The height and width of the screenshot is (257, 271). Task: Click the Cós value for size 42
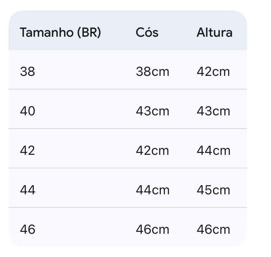coord(152,151)
